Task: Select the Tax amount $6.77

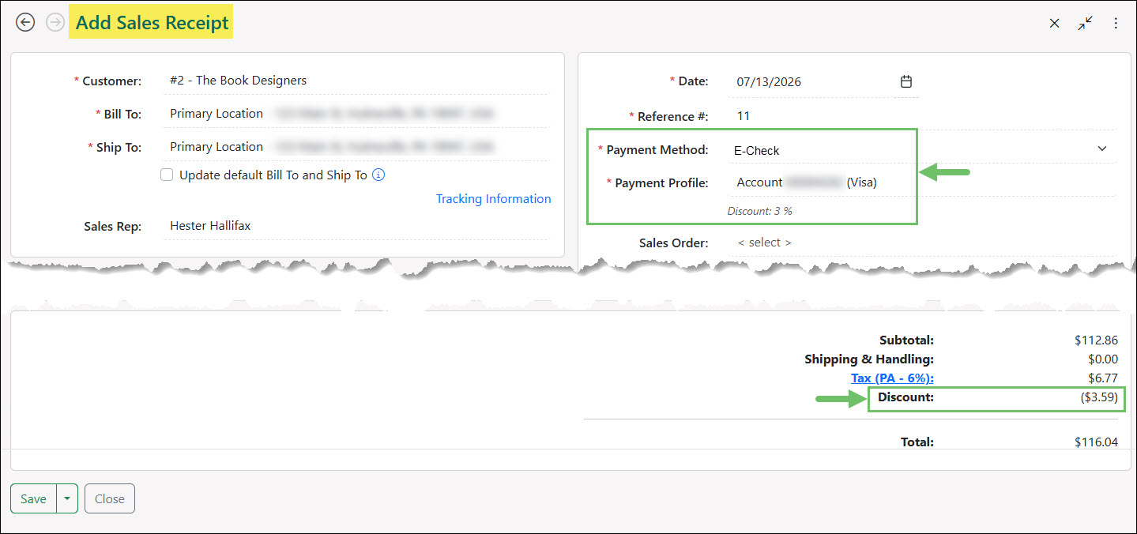Action: tap(1103, 378)
